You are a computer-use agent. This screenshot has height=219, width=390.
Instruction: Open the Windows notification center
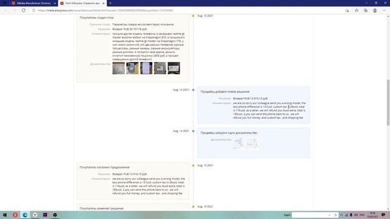[383, 215]
